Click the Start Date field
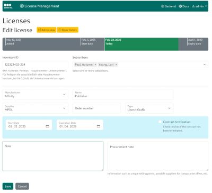 (x=29, y=125)
